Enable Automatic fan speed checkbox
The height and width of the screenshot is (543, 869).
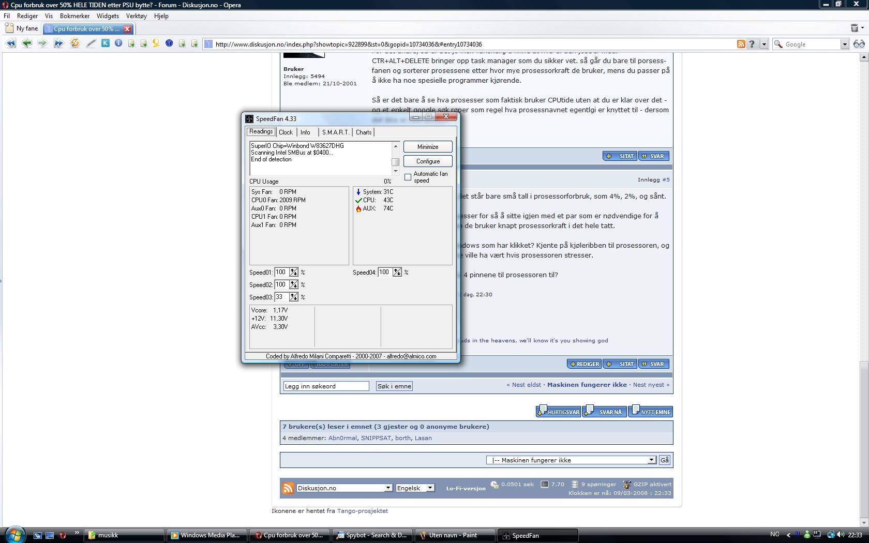click(408, 177)
